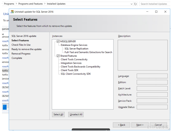Click the SQL Server 2016 update step
The image size is (171, 131).
click(x=24, y=36)
